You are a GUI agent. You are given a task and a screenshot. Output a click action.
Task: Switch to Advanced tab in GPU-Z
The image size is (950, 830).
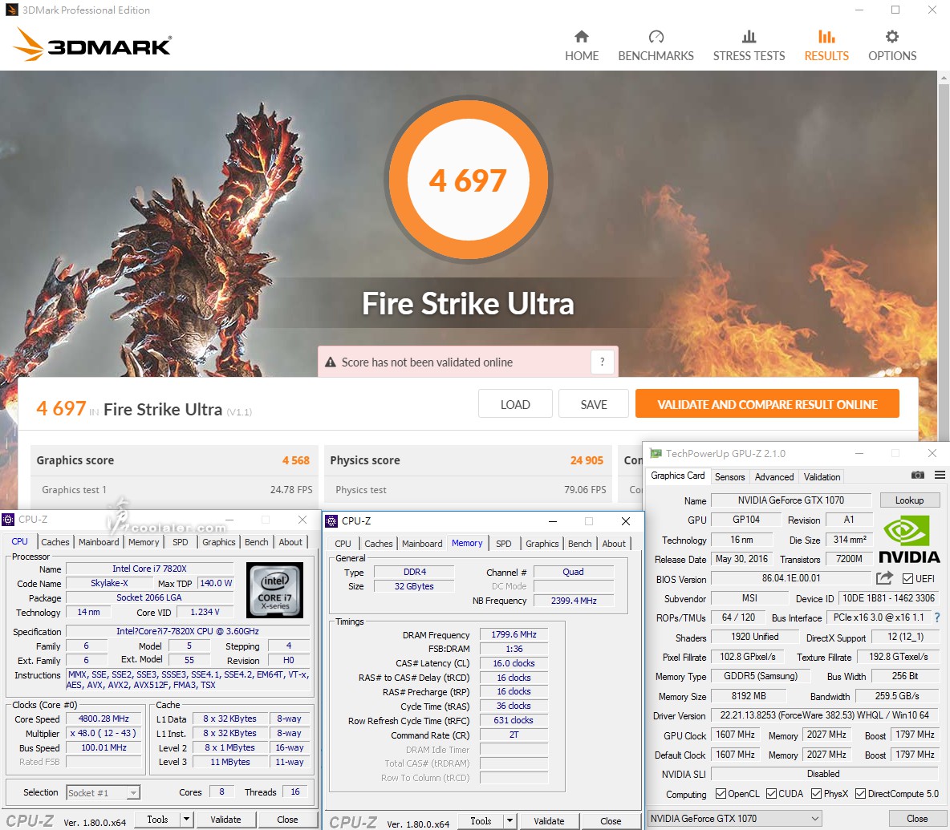[774, 477]
